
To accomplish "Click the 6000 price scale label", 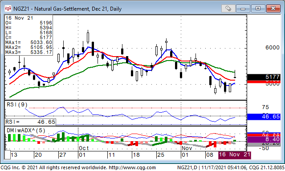I will (272, 48).
